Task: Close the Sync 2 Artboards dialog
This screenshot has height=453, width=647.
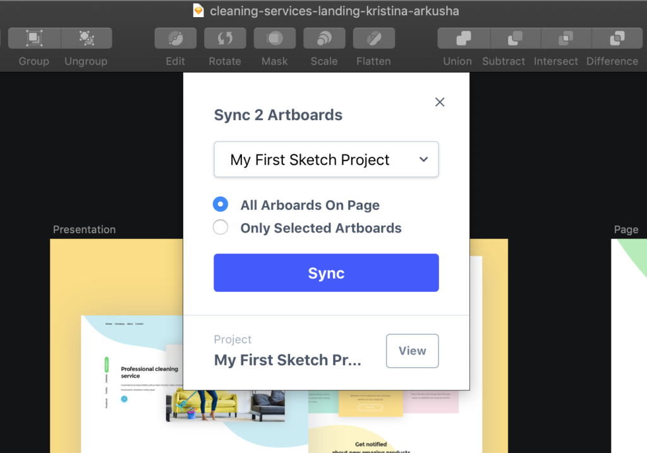Action: pos(439,102)
